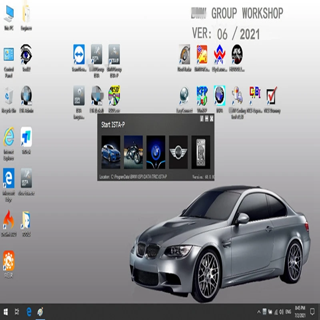The image size is (320, 320).
Task: Launch the INPA shortcut
Action: click(x=219, y=99)
